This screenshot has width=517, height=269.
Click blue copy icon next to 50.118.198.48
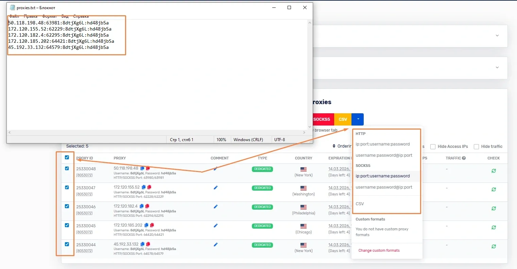pyautogui.click(x=143, y=168)
